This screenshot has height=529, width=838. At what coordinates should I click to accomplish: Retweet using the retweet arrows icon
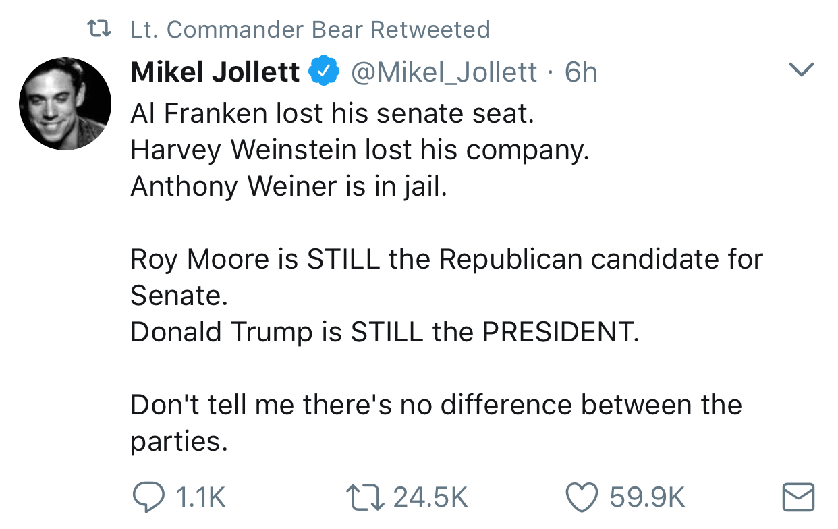[x=364, y=497]
